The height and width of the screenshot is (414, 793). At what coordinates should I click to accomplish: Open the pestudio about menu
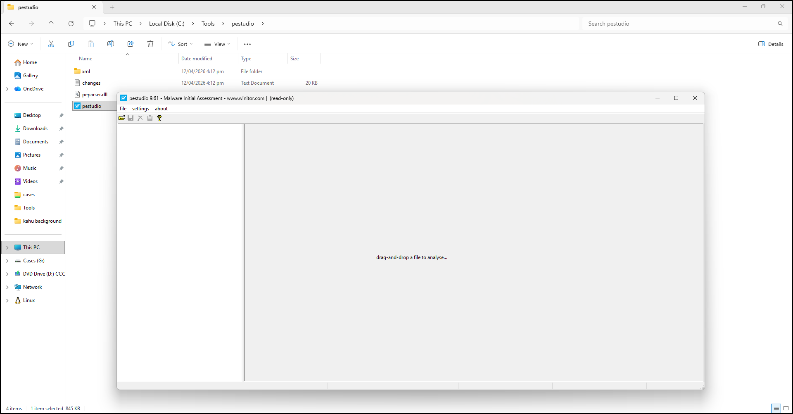click(x=161, y=109)
